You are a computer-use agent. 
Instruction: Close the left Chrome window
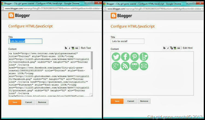[98, 3]
